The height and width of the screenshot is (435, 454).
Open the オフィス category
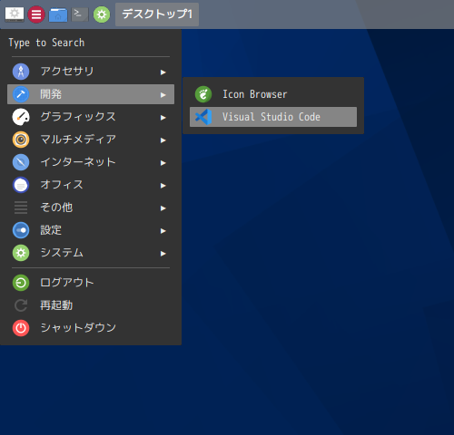click(91, 185)
